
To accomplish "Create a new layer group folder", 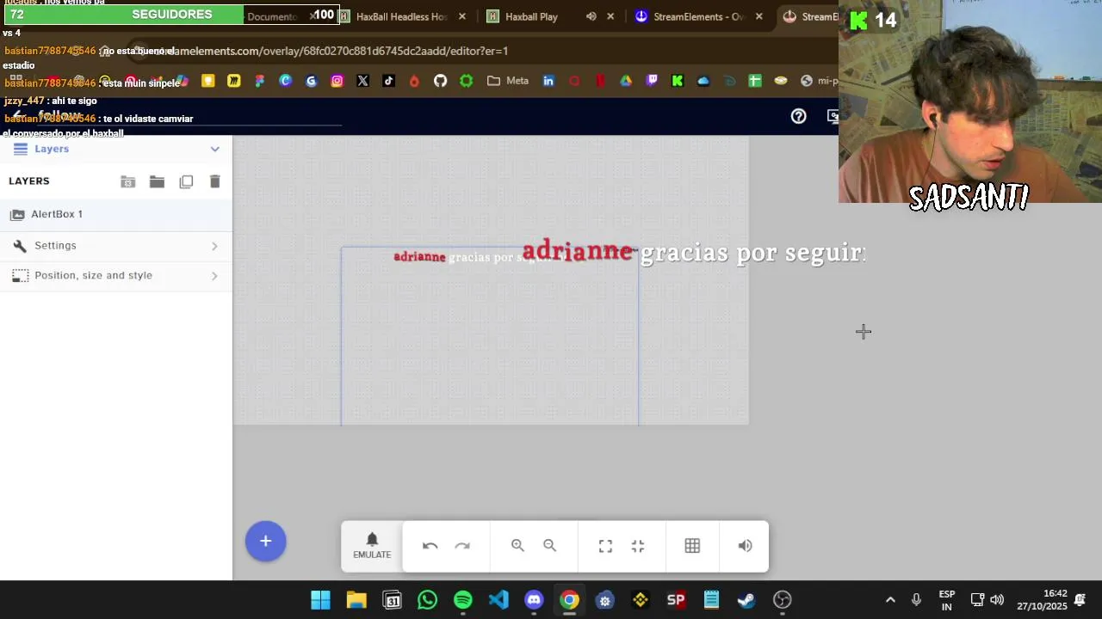I will [157, 181].
